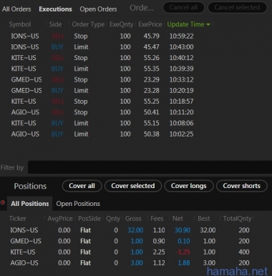
Task: Click the Cover shorts button
Action: click(x=241, y=186)
